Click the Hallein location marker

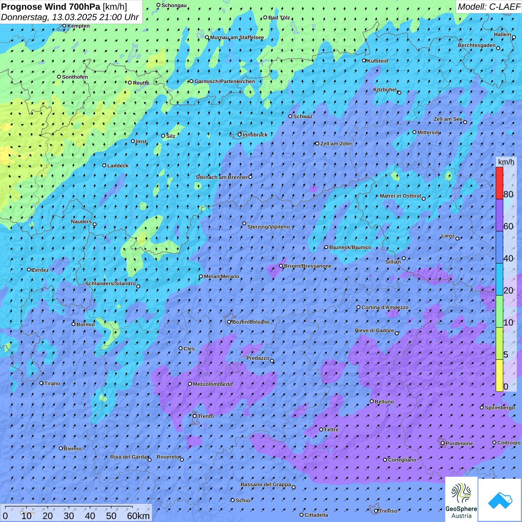click(x=514, y=37)
